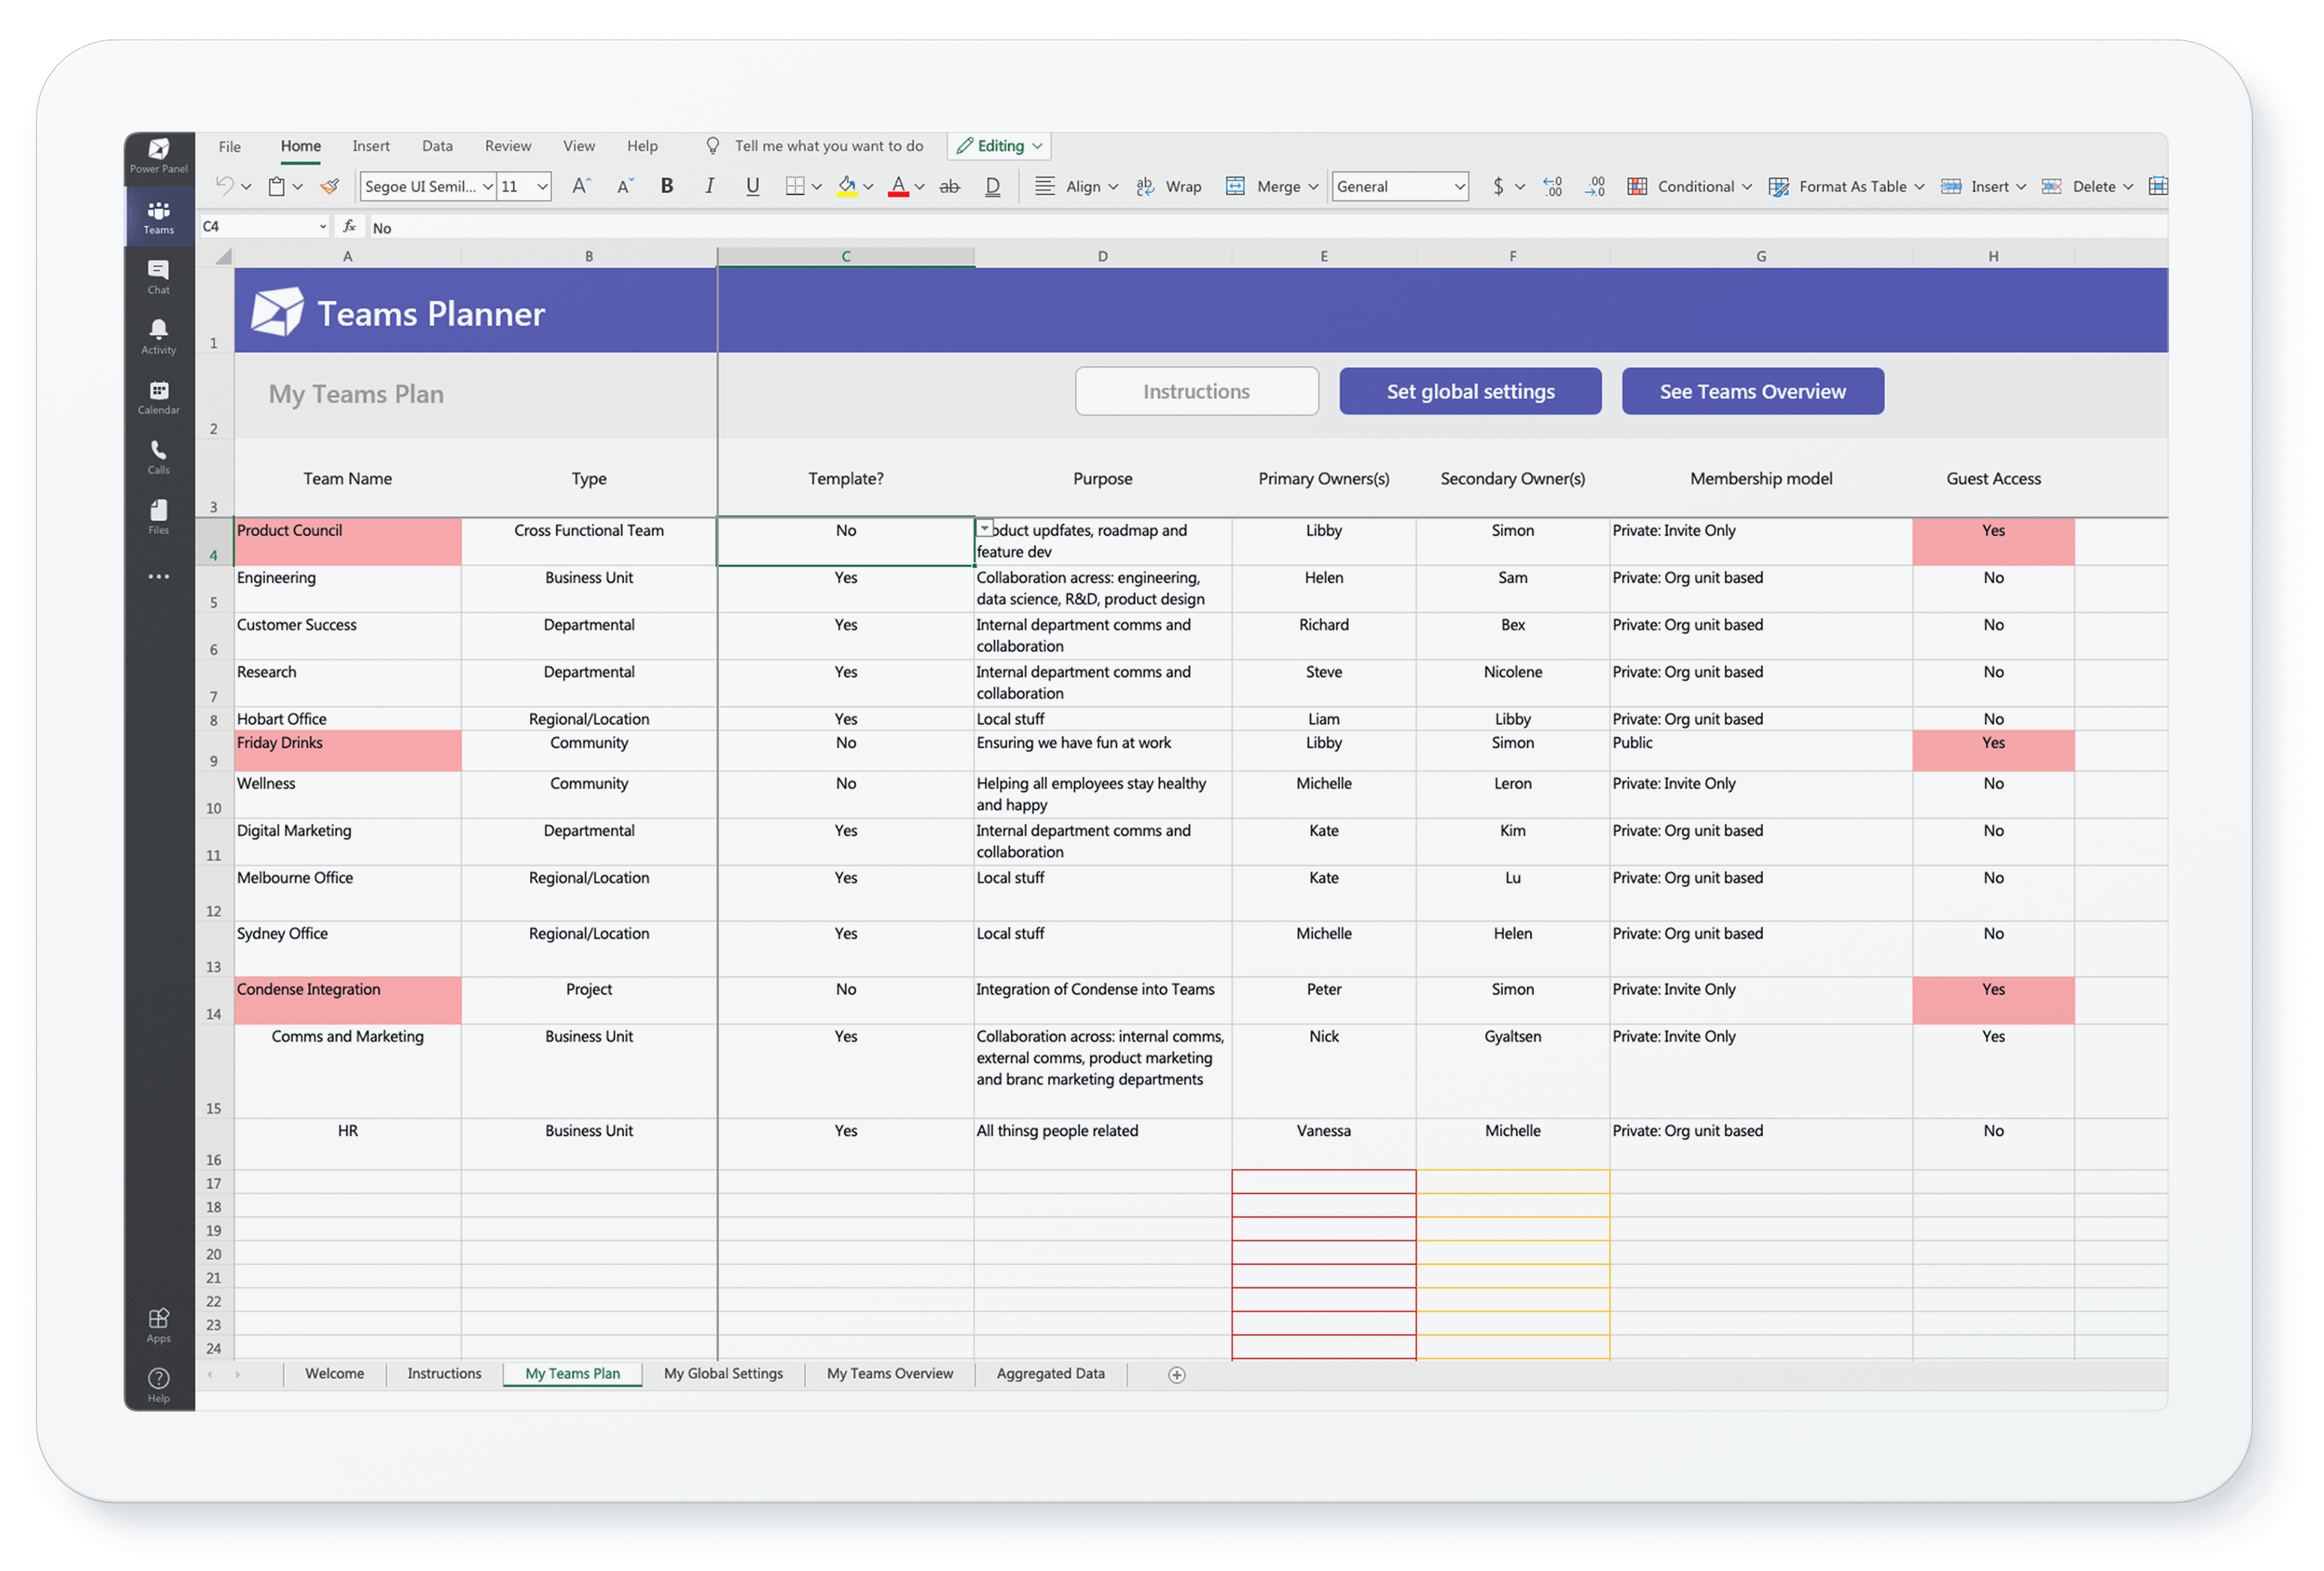The height and width of the screenshot is (1571, 2324).
Task: Open the File menu
Action: (229, 146)
